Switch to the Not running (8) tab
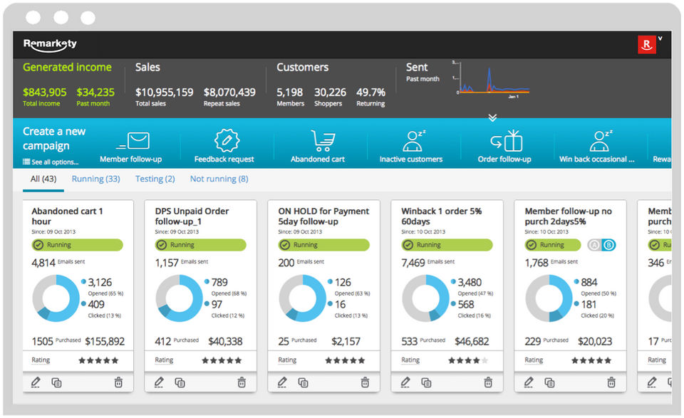The width and height of the screenshot is (684, 418). click(219, 179)
